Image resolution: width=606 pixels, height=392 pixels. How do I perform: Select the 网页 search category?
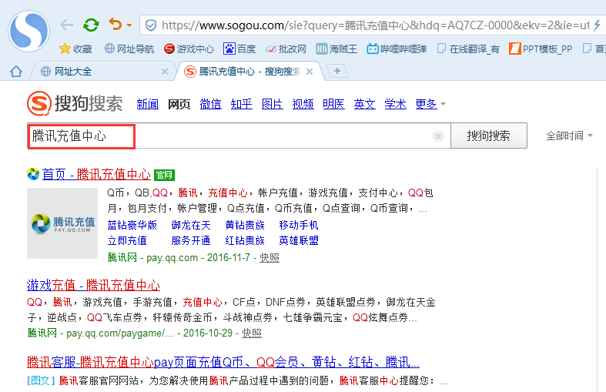(x=179, y=104)
